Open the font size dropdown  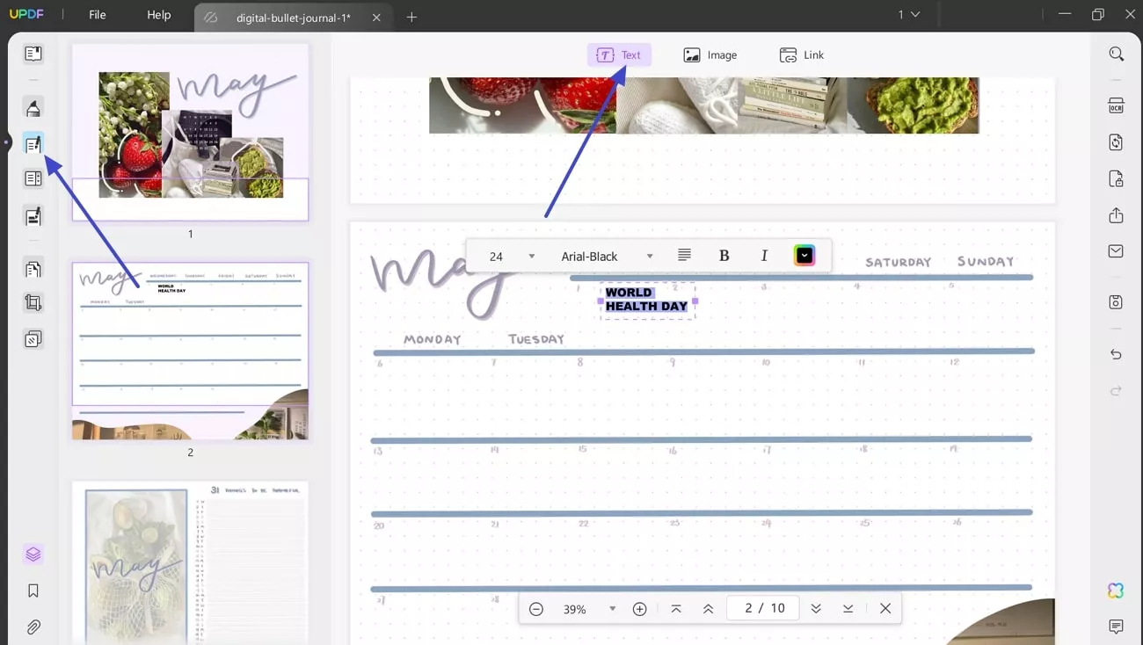[531, 255]
